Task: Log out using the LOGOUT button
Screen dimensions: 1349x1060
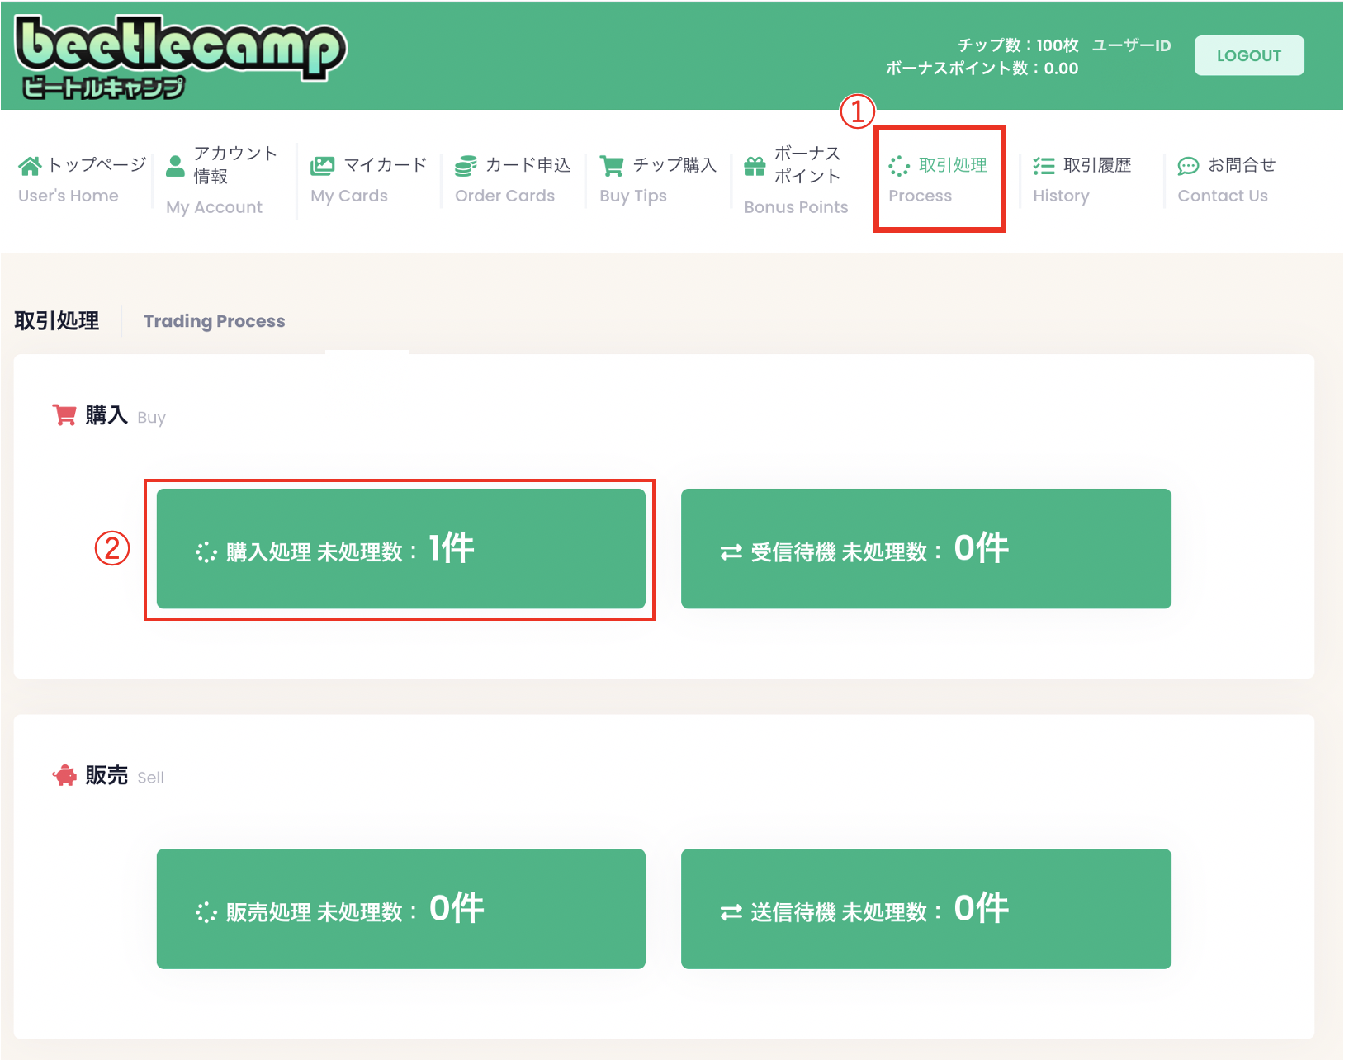Action: click(1248, 55)
